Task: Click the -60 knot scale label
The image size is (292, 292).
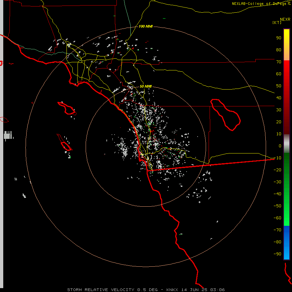Action: 277,218
